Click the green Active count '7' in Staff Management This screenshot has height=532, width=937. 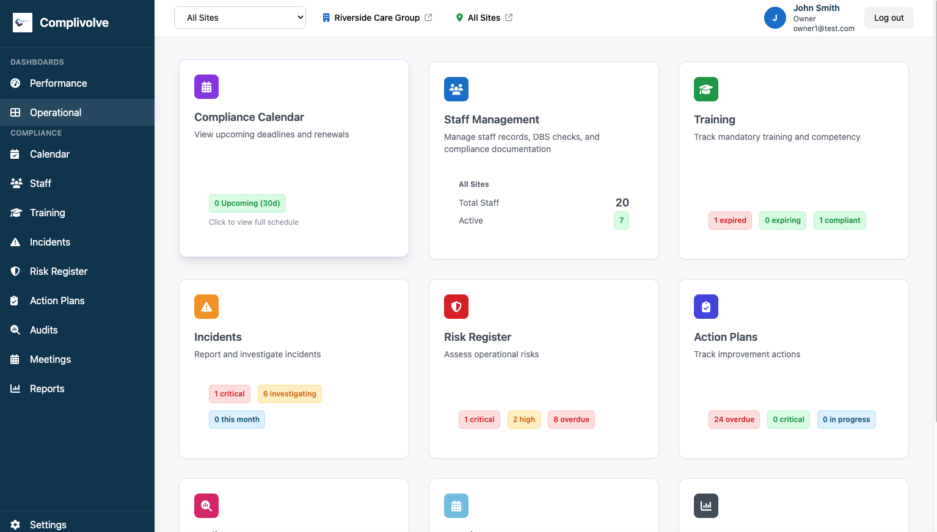tap(621, 220)
